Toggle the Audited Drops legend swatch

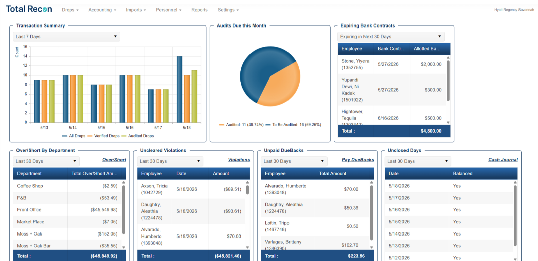click(x=124, y=136)
